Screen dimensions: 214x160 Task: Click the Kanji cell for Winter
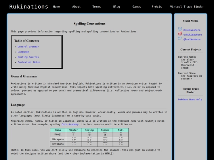pyautogui.click(x=74, y=135)
